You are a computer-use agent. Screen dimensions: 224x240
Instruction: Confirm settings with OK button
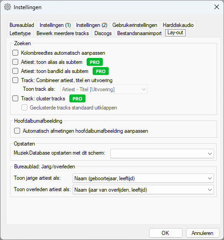[166, 233]
